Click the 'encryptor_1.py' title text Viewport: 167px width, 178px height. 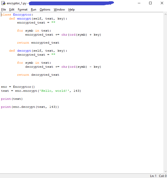click(17, 3)
